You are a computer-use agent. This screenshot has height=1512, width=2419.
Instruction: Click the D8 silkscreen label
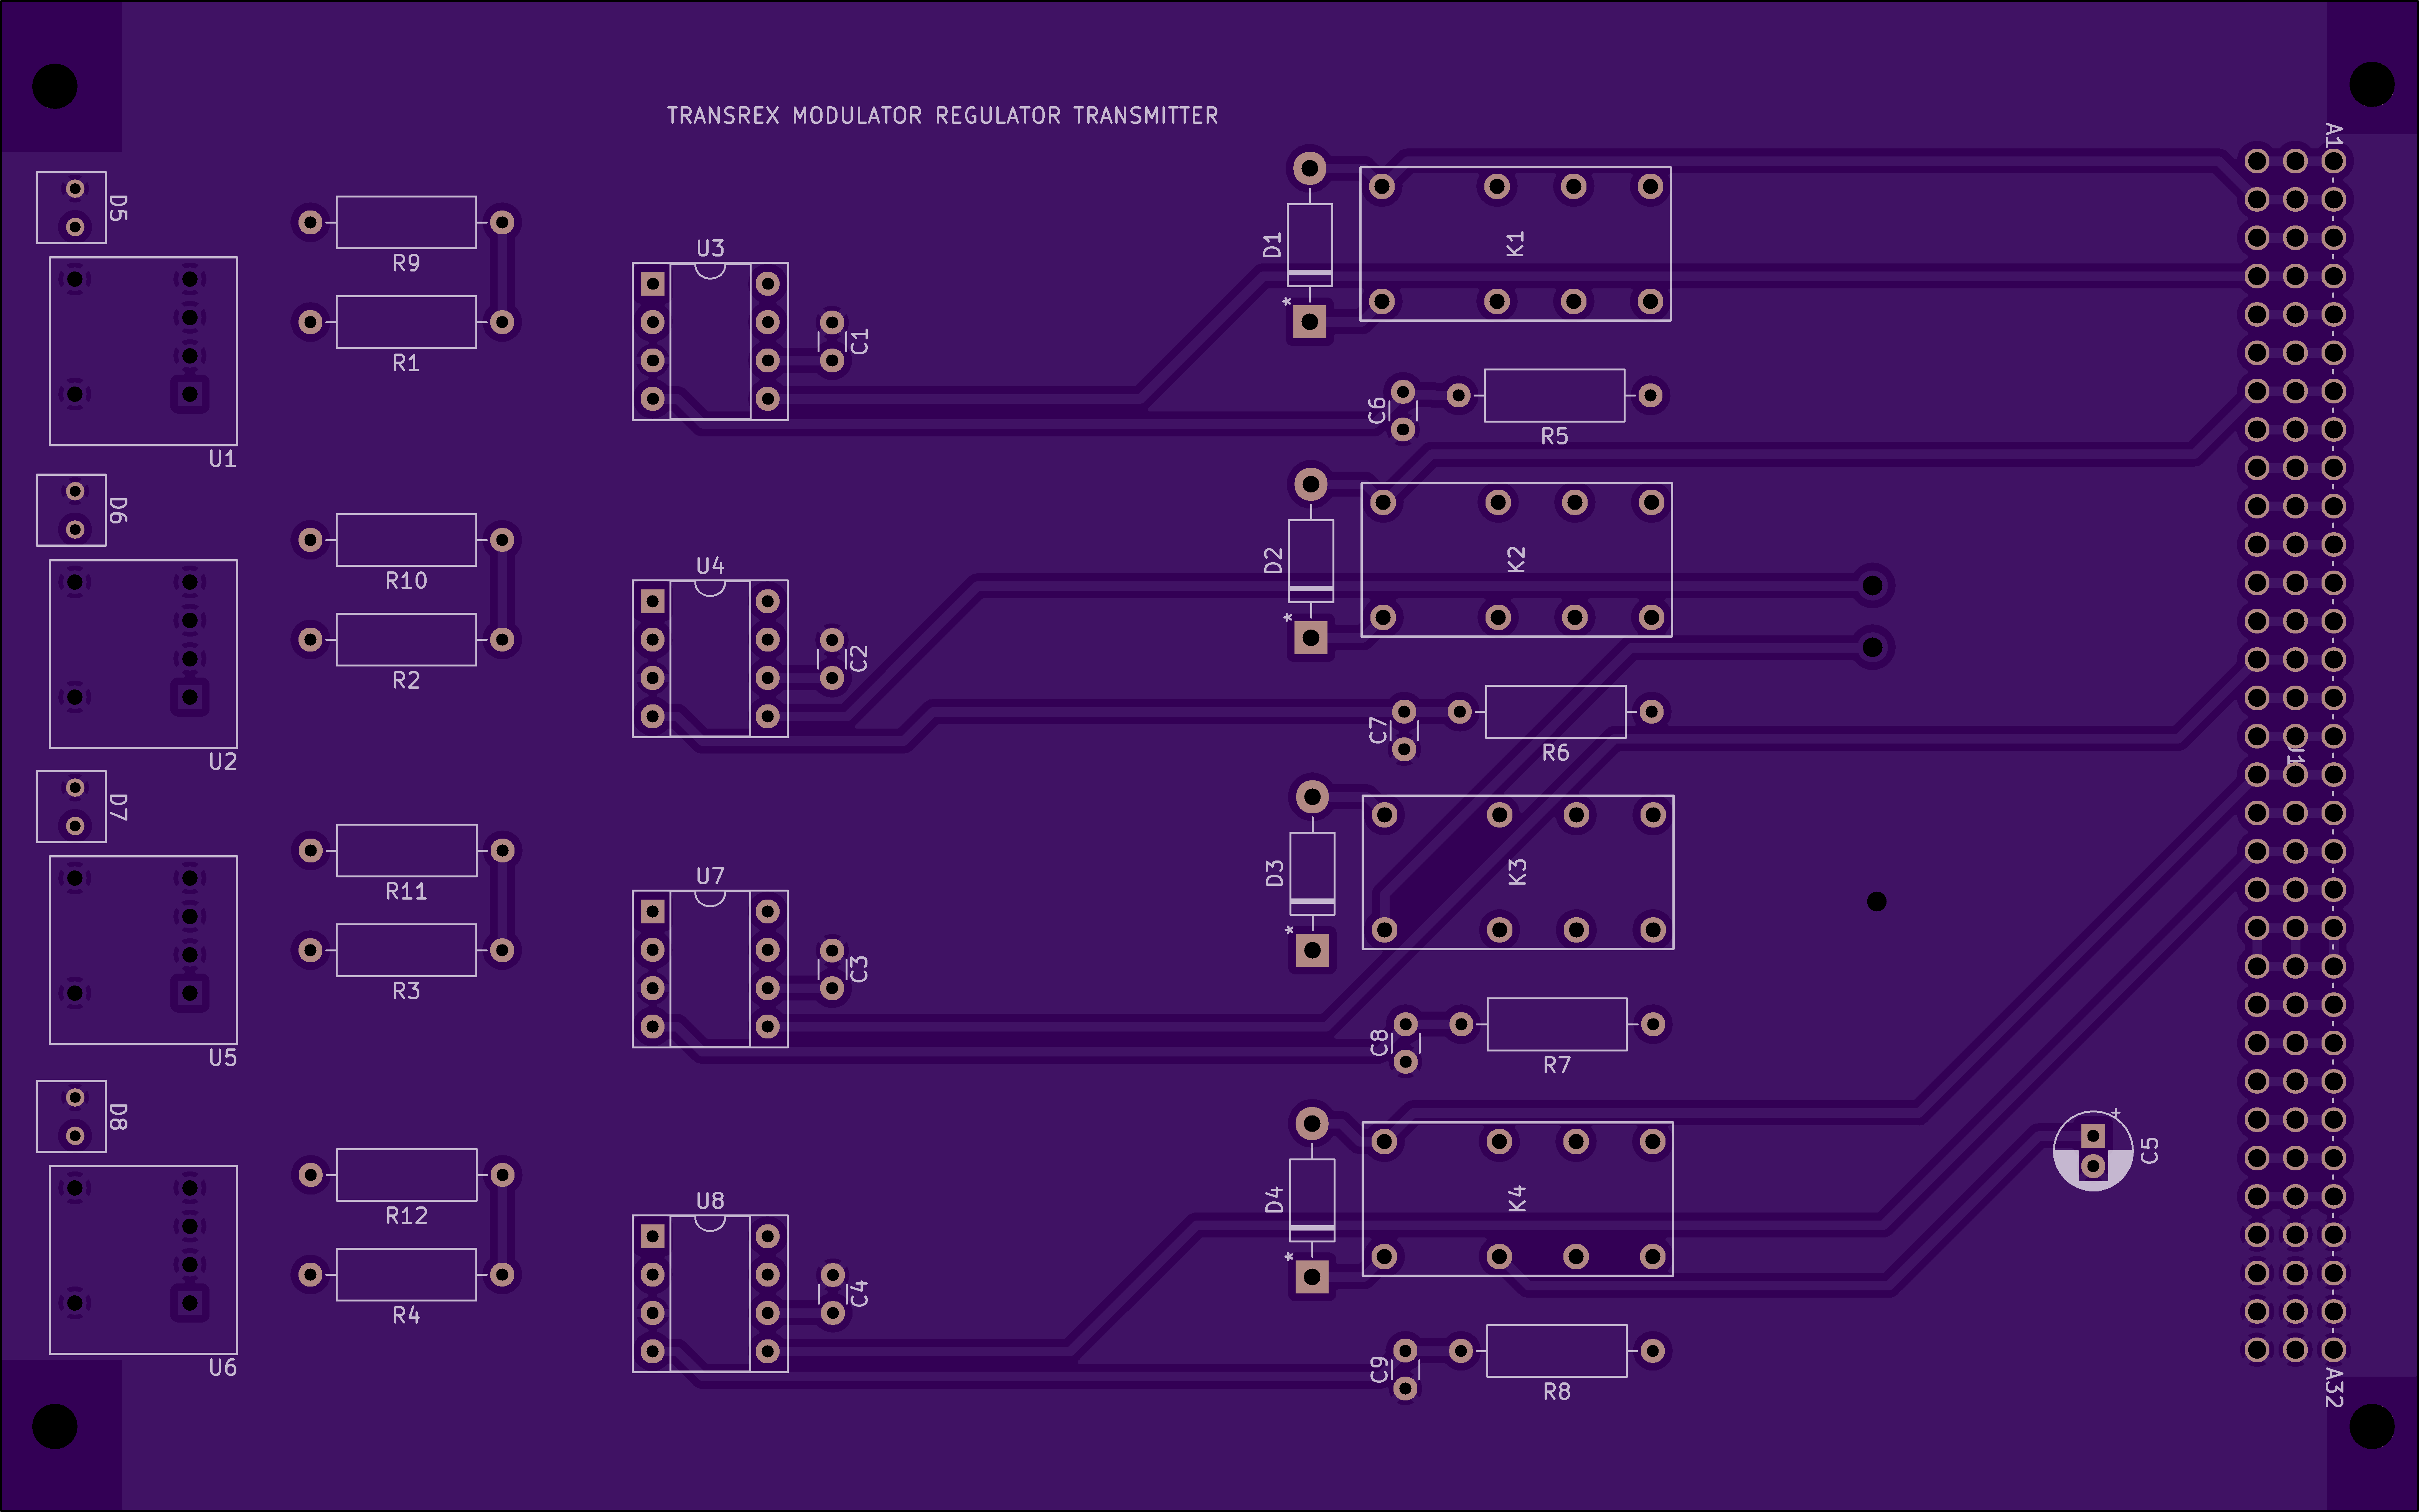coord(118,1117)
